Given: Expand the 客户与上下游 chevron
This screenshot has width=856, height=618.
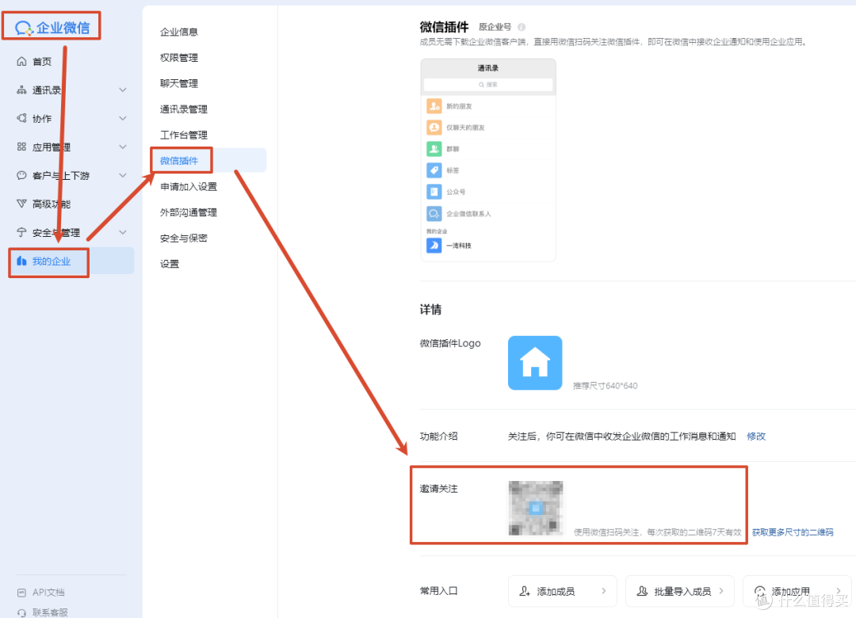Looking at the screenshot, I should pos(123,175).
